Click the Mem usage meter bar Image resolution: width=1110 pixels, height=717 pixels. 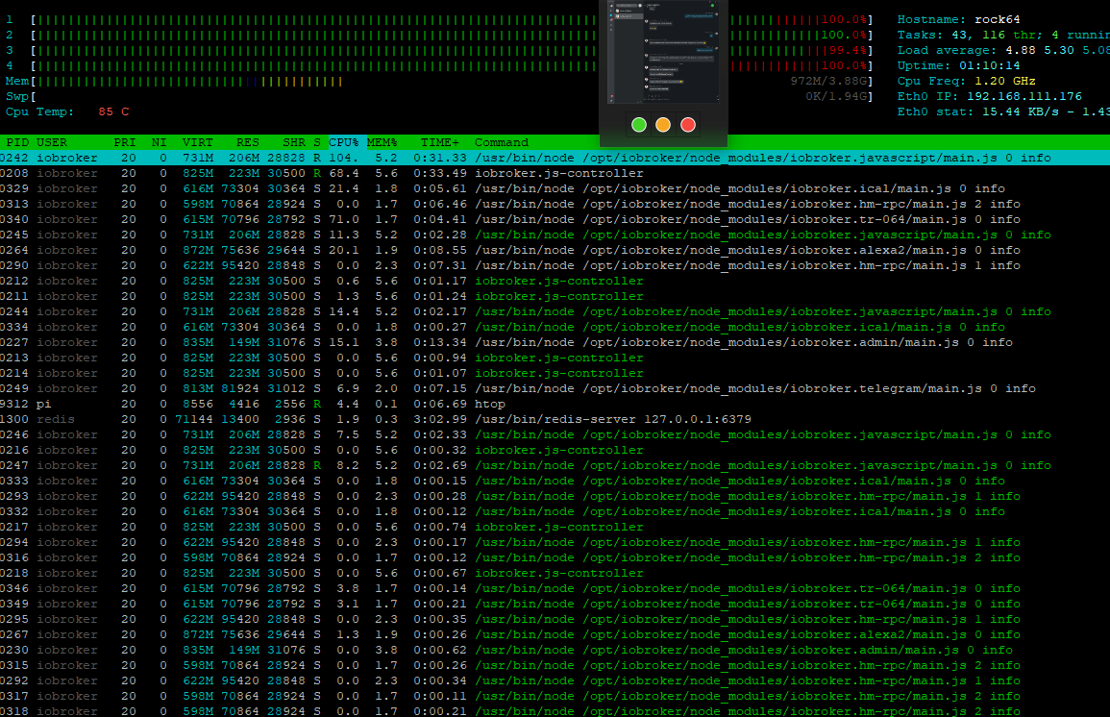[452, 82]
